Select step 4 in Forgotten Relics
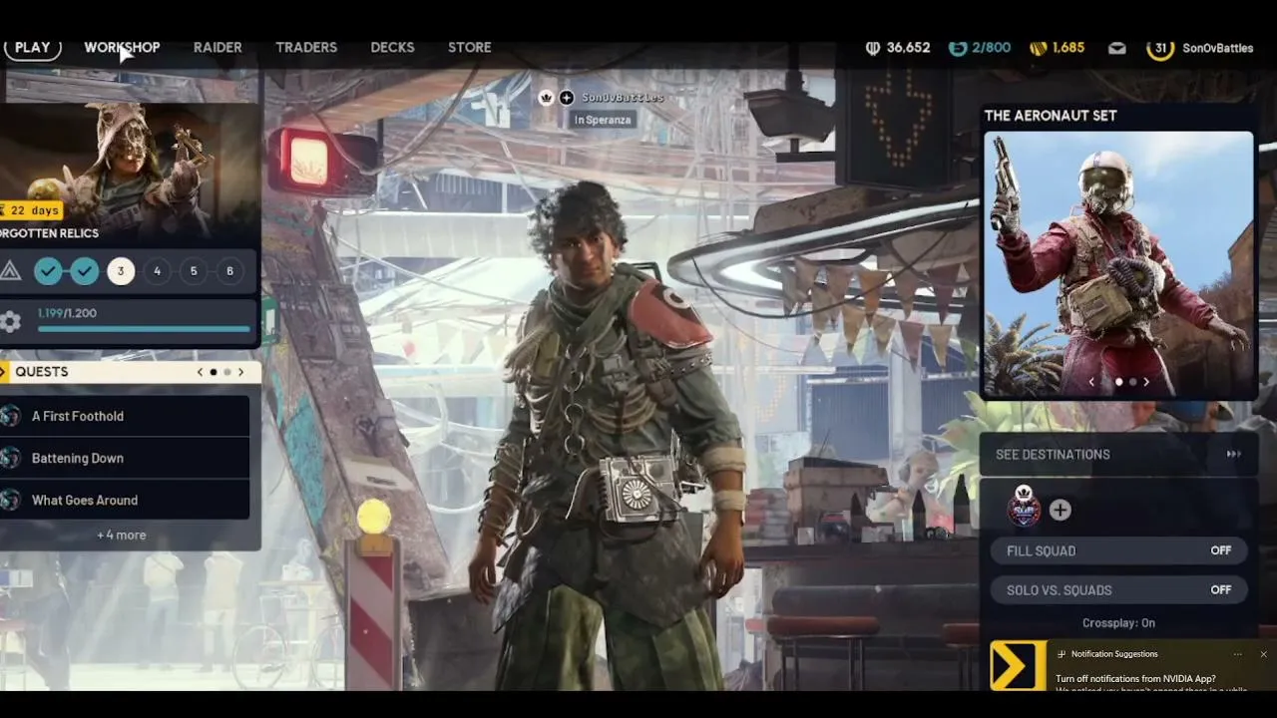This screenshot has height=718, width=1277. click(157, 271)
